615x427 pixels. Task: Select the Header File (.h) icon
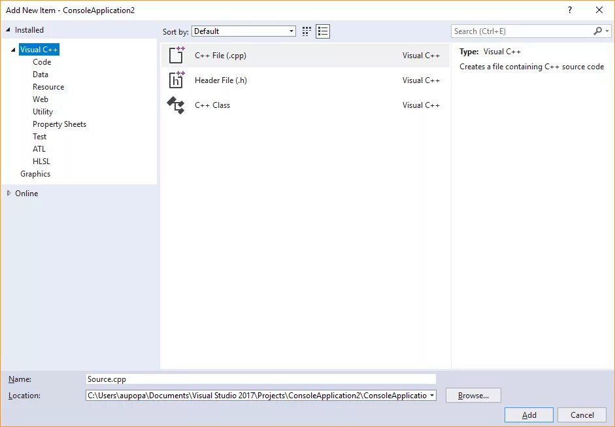coord(176,80)
